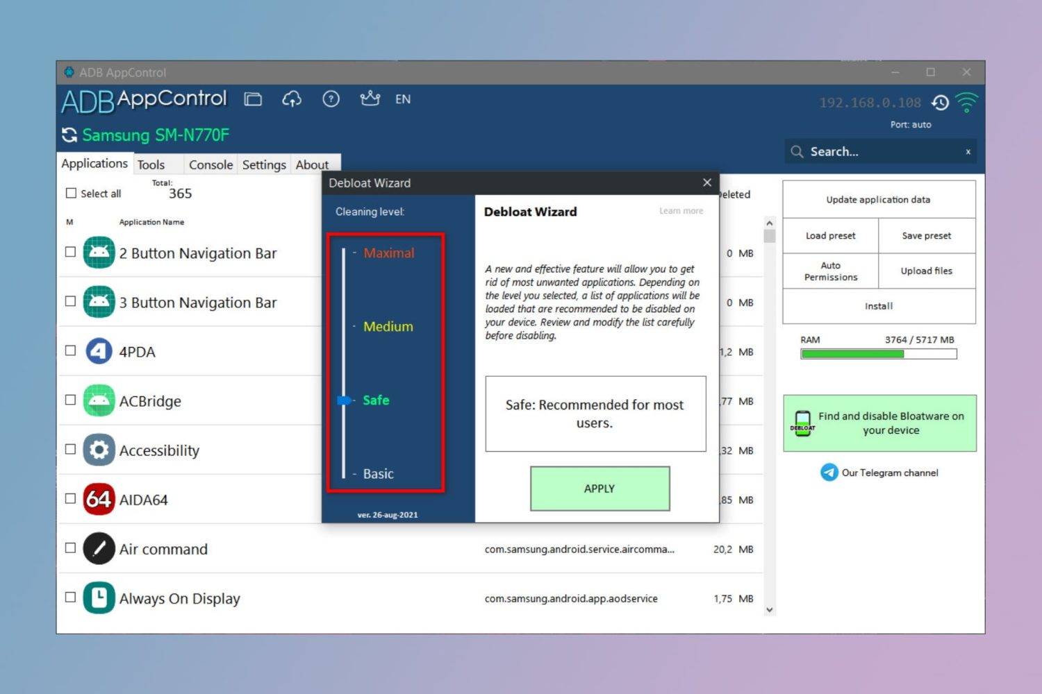Select the Maximal cleaning level
The width and height of the screenshot is (1042, 694).
[x=388, y=253]
